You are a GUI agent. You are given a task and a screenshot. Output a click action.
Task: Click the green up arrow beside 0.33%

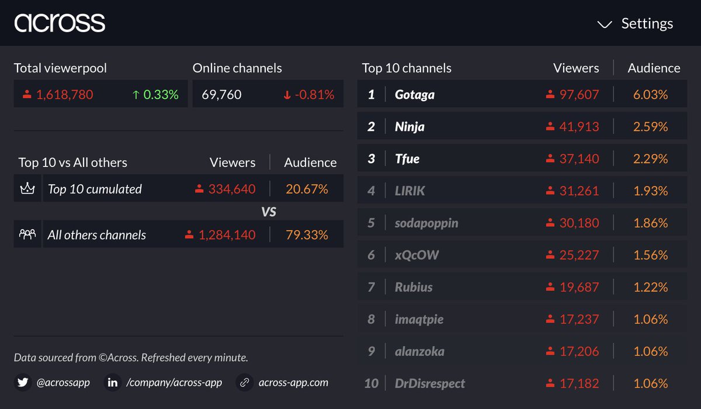pos(136,95)
